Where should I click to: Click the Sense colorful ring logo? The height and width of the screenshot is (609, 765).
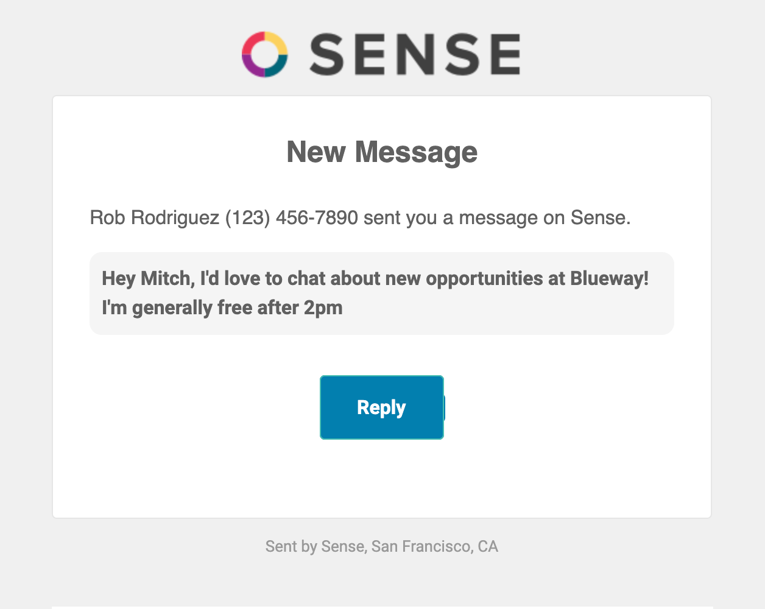pyautogui.click(x=265, y=54)
